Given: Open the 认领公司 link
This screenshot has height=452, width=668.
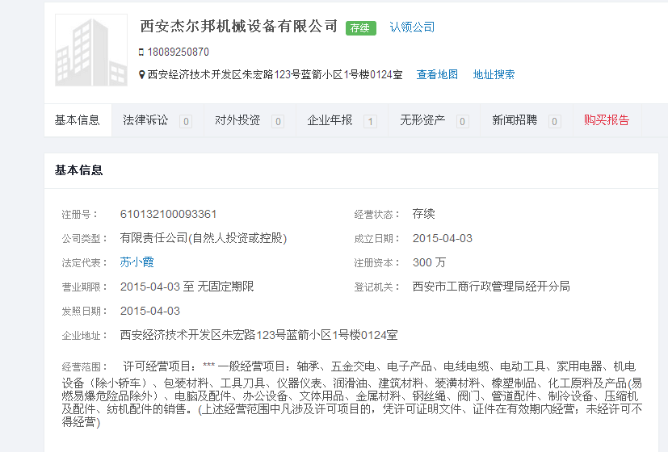Looking at the screenshot, I should click(x=412, y=27).
